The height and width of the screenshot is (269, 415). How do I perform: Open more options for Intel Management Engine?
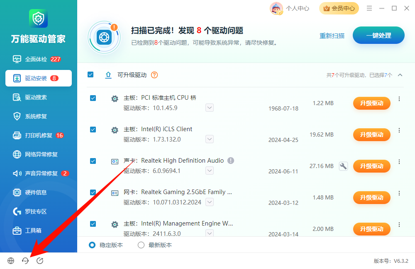(x=399, y=225)
